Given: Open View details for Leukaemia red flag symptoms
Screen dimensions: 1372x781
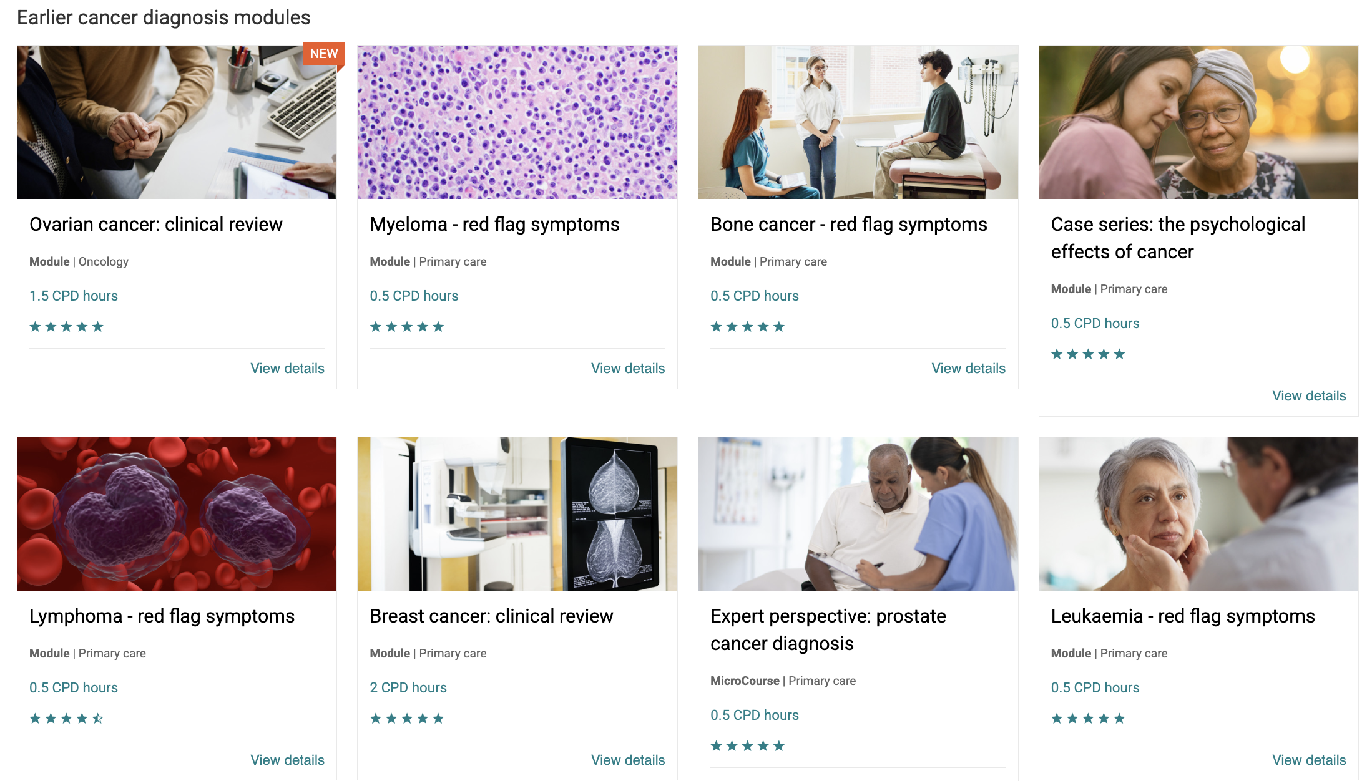Looking at the screenshot, I should click(x=1309, y=760).
